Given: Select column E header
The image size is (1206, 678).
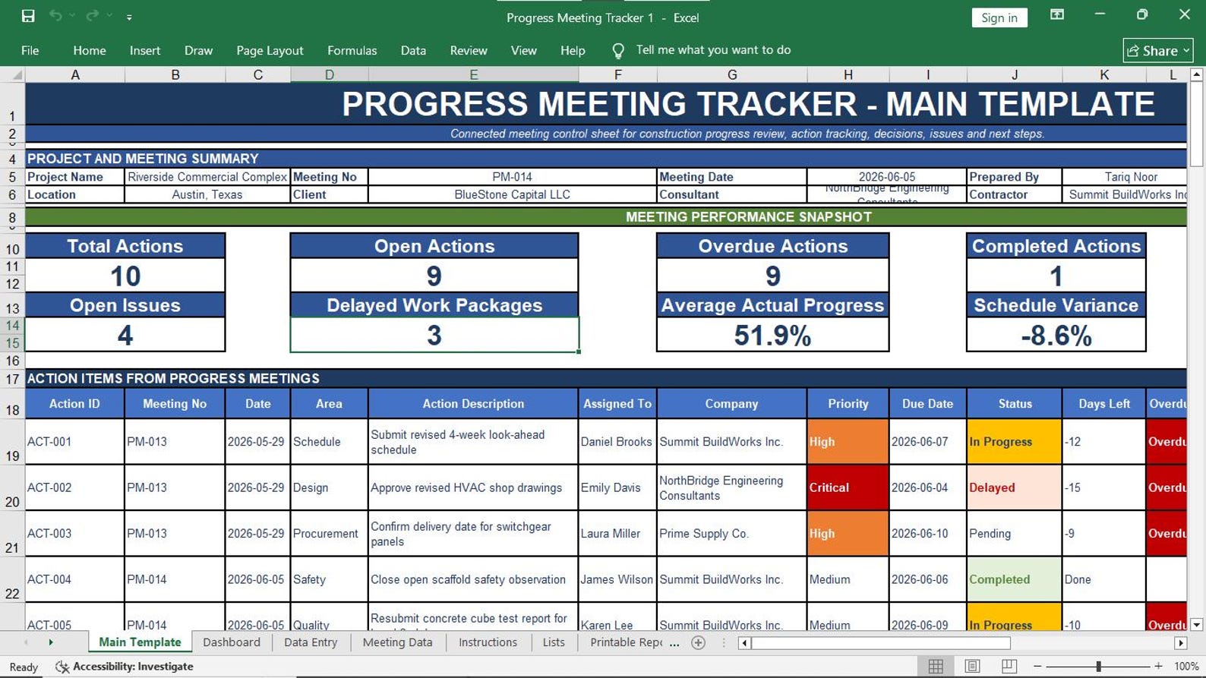Looking at the screenshot, I should pos(473,74).
